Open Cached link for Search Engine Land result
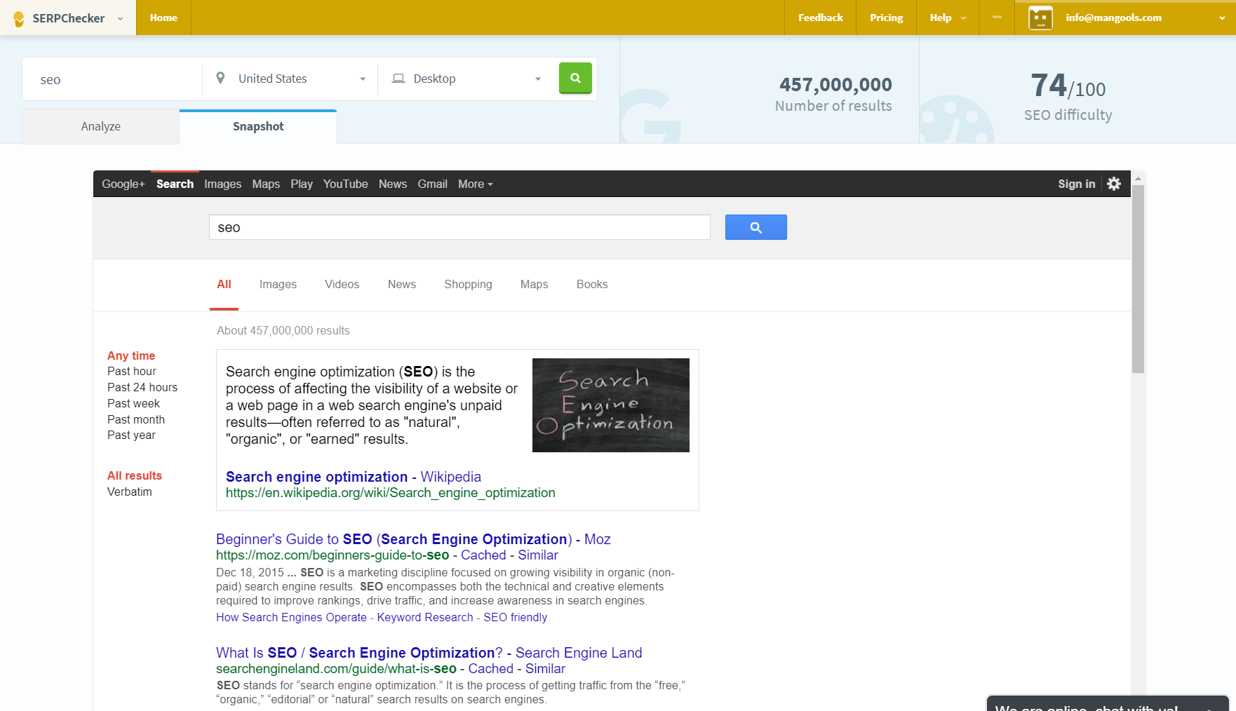1236x711 pixels. tap(490, 669)
